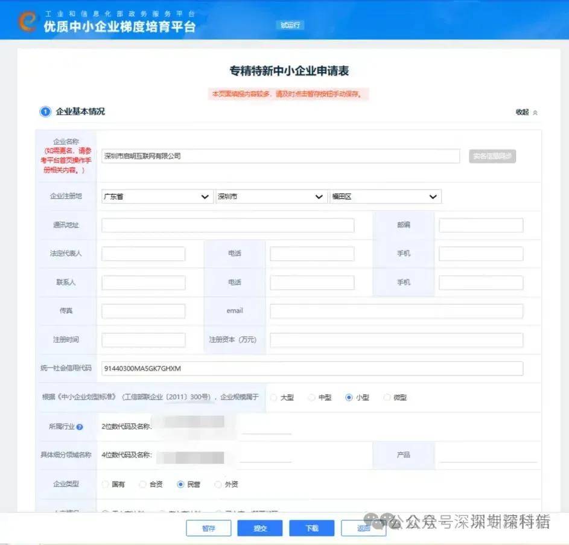
Task: Click the company name input field
Action: point(281,156)
